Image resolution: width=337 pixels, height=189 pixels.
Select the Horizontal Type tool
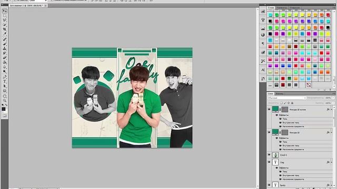tap(5, 81)
